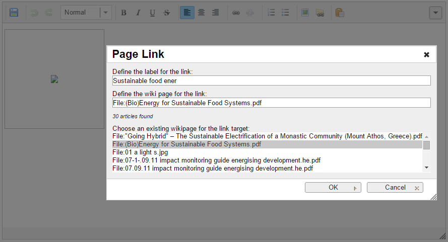Image resolution: width=448 pixels, height=242 pixels.
Task: Click the insert image icon
Action: pos(305,13)
